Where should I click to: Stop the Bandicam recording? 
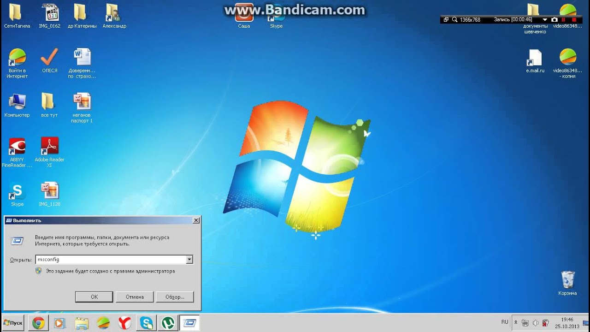[574, 20]
